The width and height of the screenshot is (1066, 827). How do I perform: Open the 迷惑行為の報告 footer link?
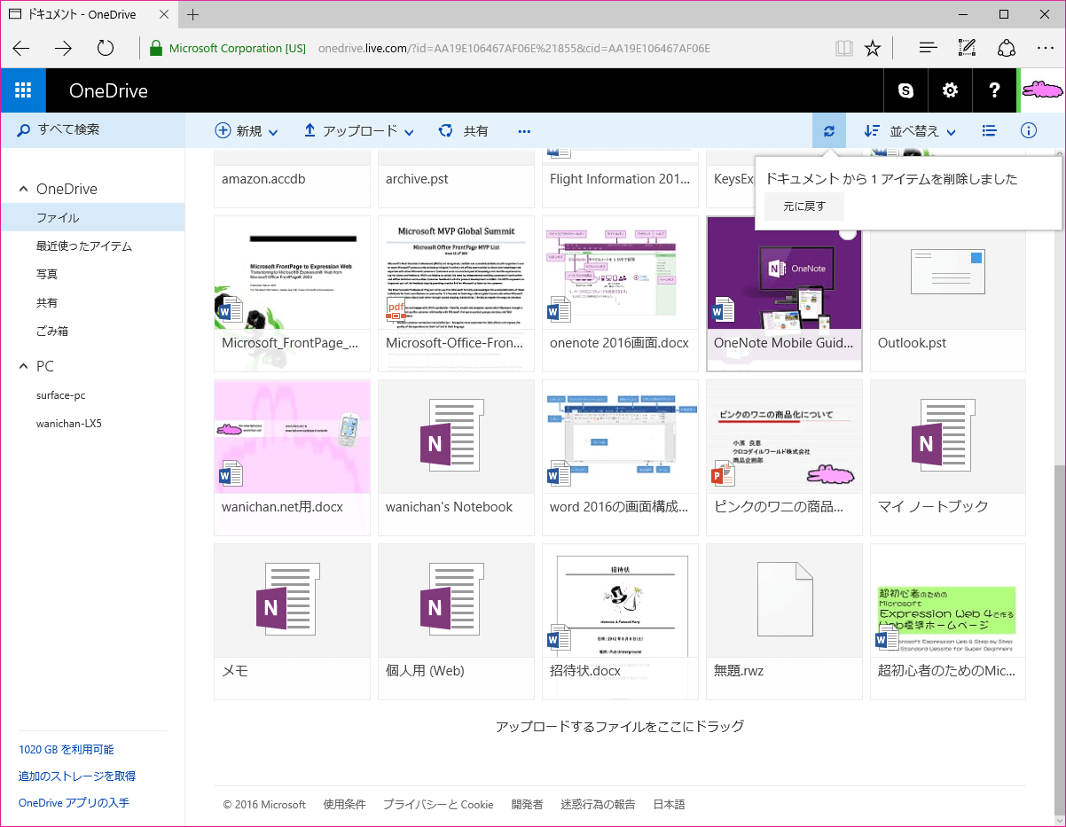598,805
